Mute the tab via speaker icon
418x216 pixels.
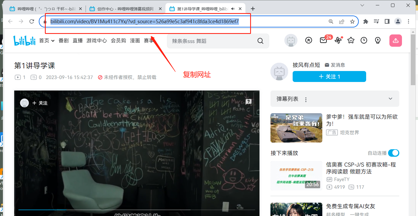233,9
